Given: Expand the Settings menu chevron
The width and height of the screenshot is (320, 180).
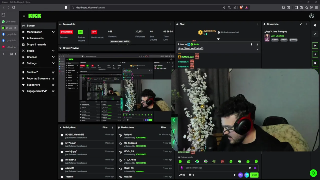Looking at the screenshot, I should pos(53,63).
